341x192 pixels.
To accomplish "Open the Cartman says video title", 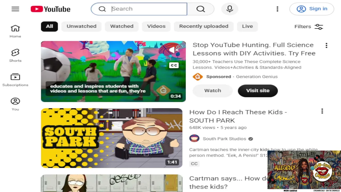I will point(228,182).
